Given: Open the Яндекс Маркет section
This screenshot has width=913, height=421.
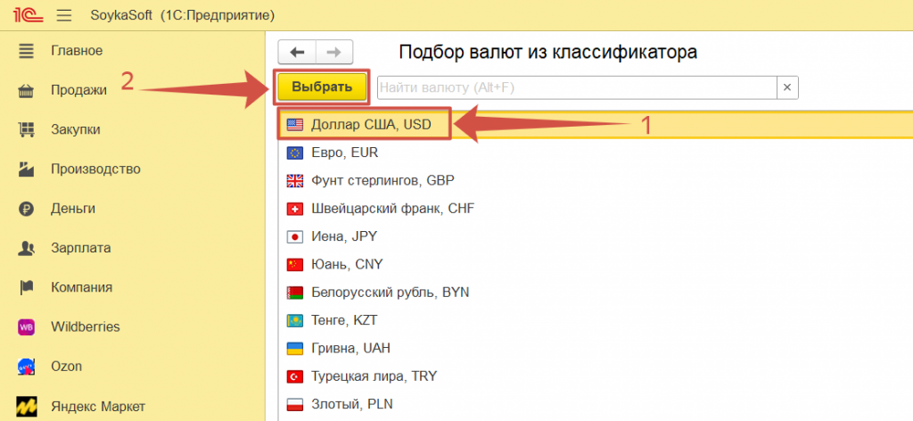Looking at the screenshot, I should pos(97,405).
